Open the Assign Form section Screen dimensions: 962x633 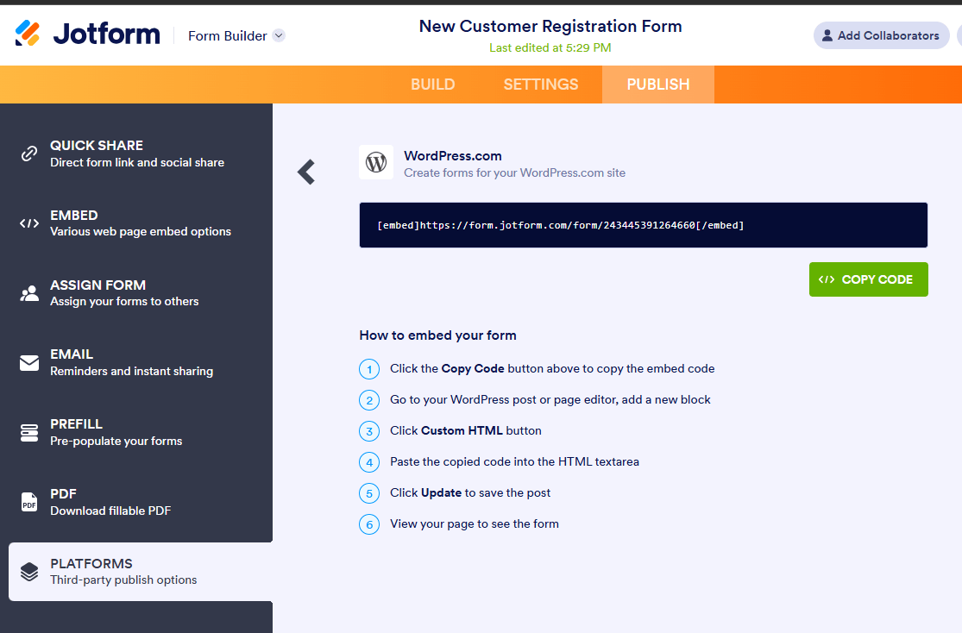[136, 293]
